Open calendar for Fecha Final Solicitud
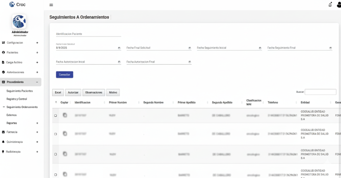The image size is (341, 178). coord(190,48)
